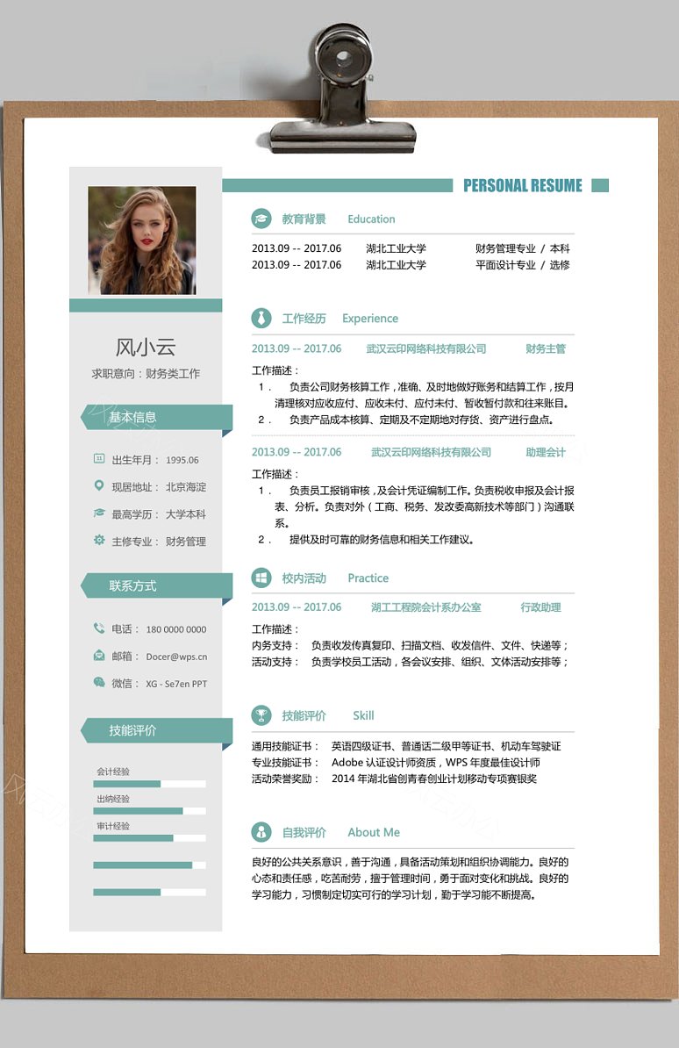The image size is (679, 1048).
Task: Click 财务管理专业 / 本科 in the education section
Action: tap(523, 248)
